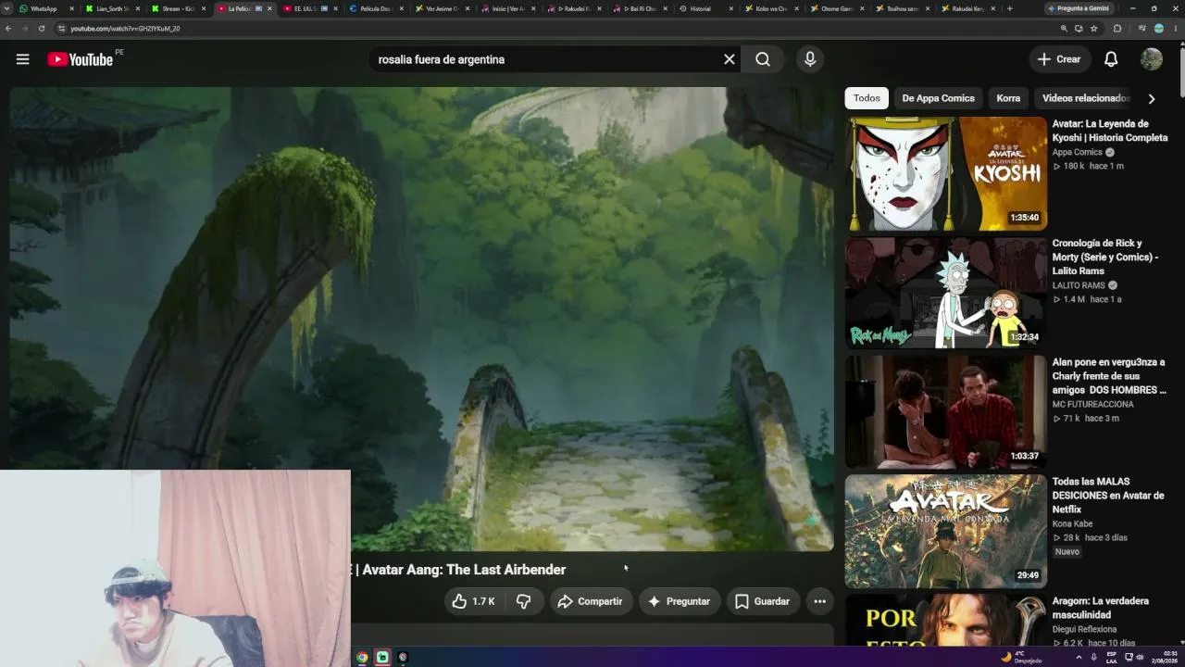
Task: Click the address bar URL
Action: [x=125, y=29]
